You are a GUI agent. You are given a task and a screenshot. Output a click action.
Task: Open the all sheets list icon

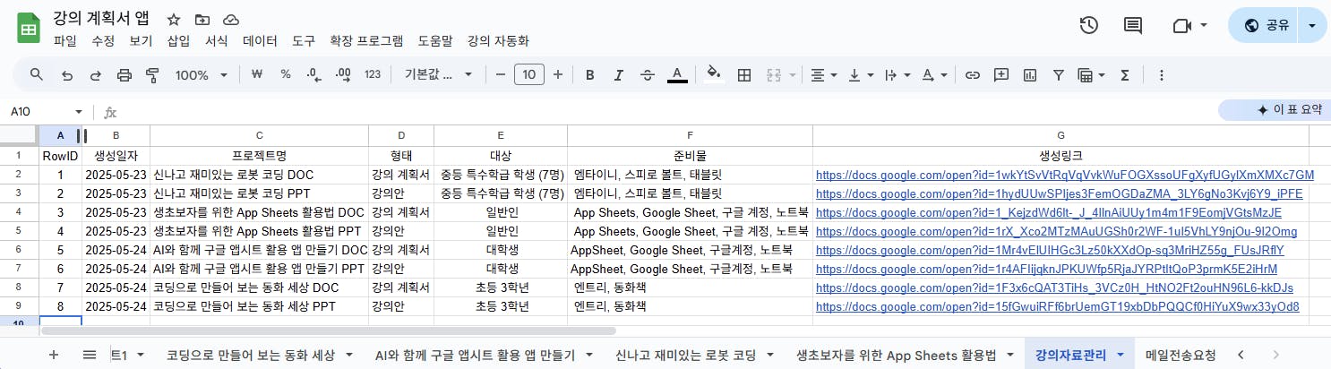click(90, 355)
